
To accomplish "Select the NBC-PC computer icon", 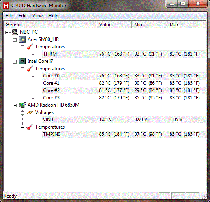I will pyautogui.click(x=15, y=32).
